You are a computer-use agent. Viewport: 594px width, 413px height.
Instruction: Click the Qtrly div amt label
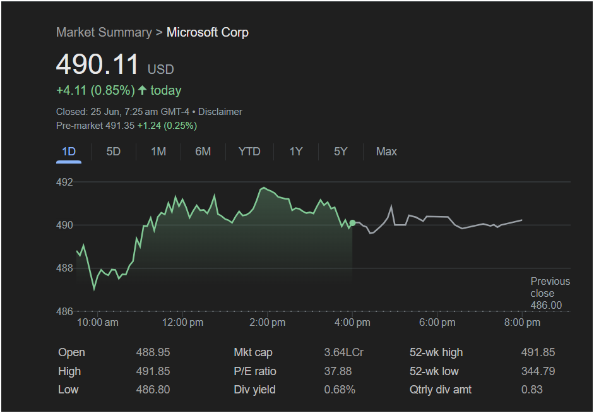tap(441, 390)
